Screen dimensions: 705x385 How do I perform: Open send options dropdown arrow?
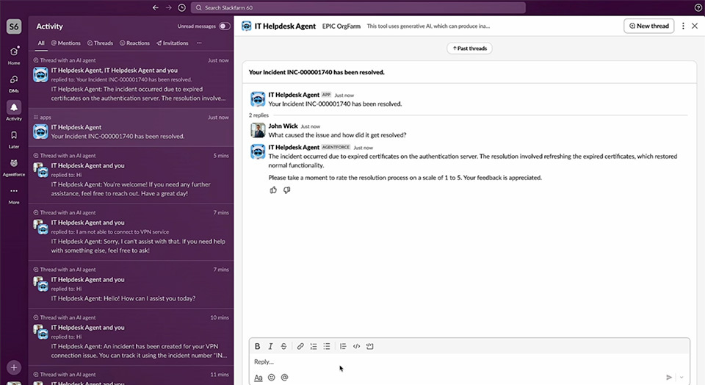pos(681,378)
